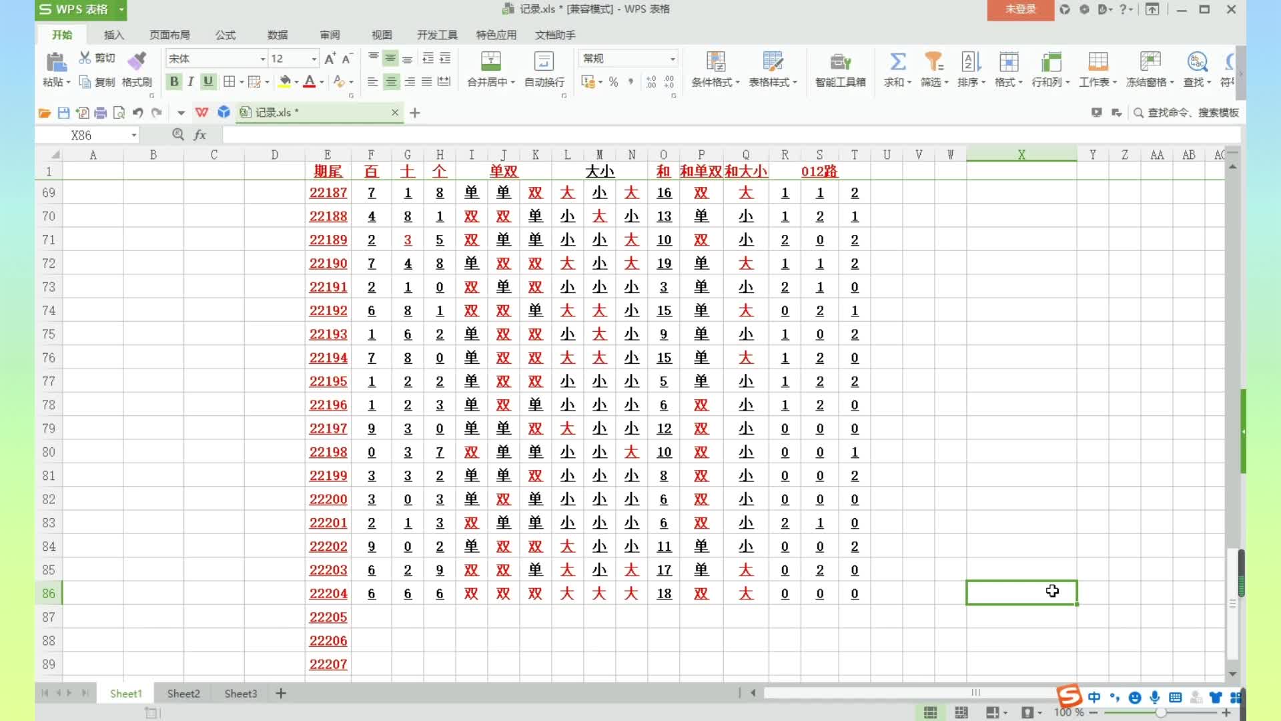Click the Format Painter brush icon
The width and height of the screenshot is (1281, 721).
point(137,61)
